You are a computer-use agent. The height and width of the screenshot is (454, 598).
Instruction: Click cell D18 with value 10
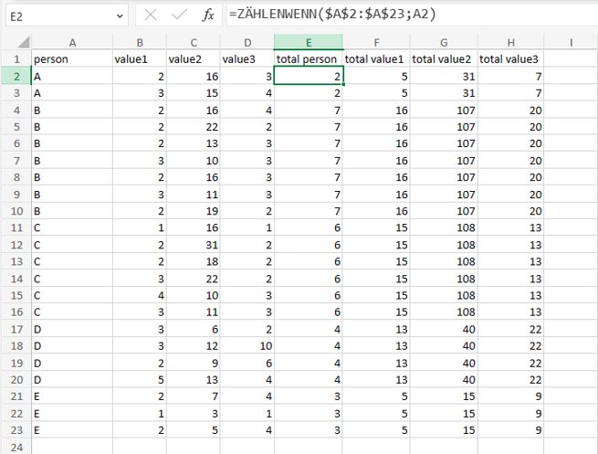click(x=247, y=345)
